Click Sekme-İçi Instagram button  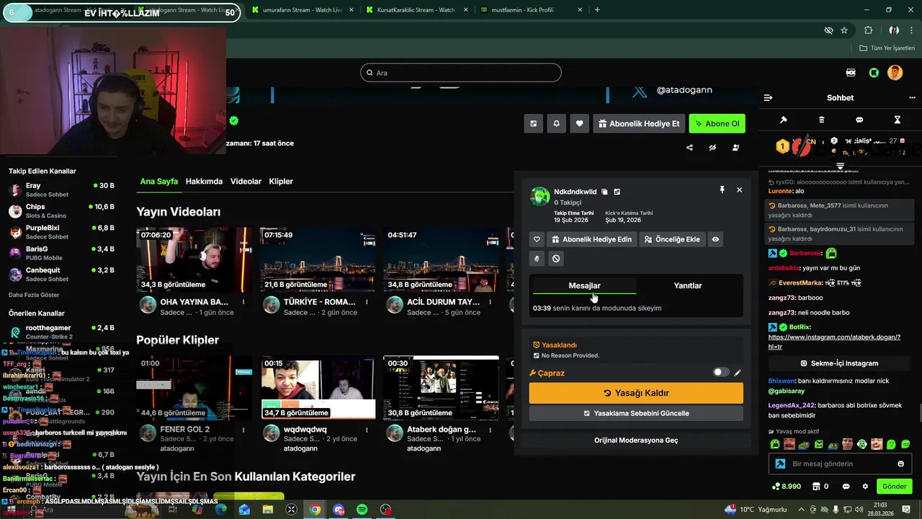point(840,363)
